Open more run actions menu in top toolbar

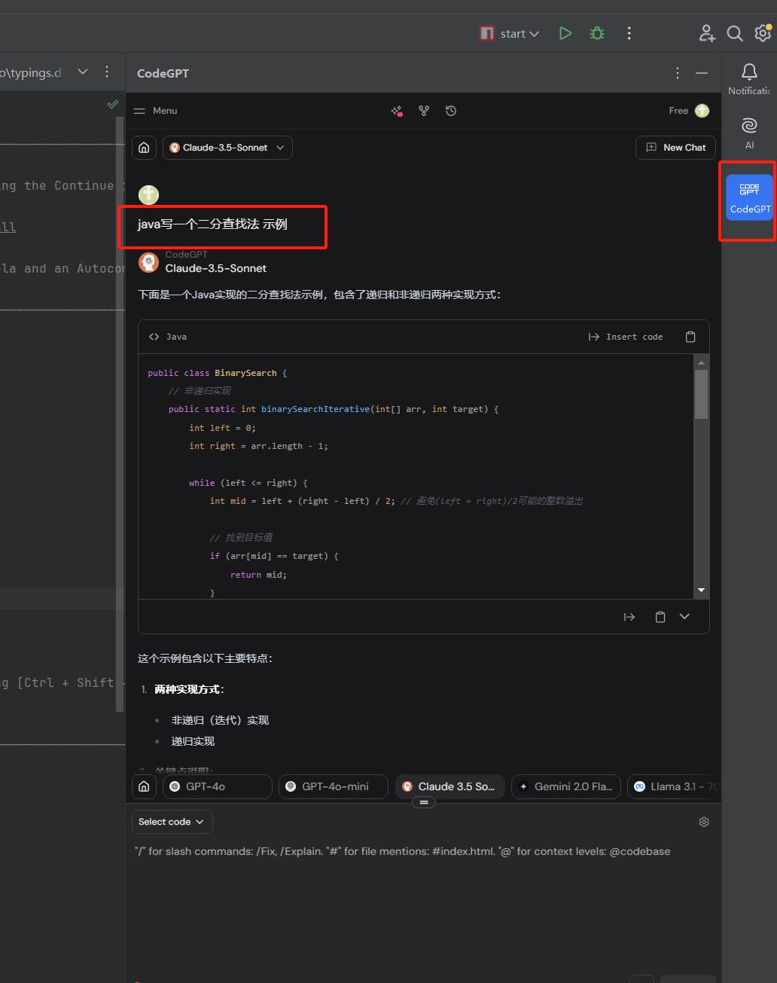[629, 33]
